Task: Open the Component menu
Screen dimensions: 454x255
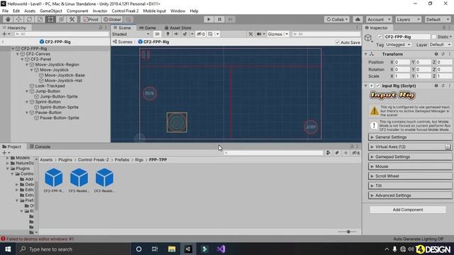Action: tap(77, 11)
